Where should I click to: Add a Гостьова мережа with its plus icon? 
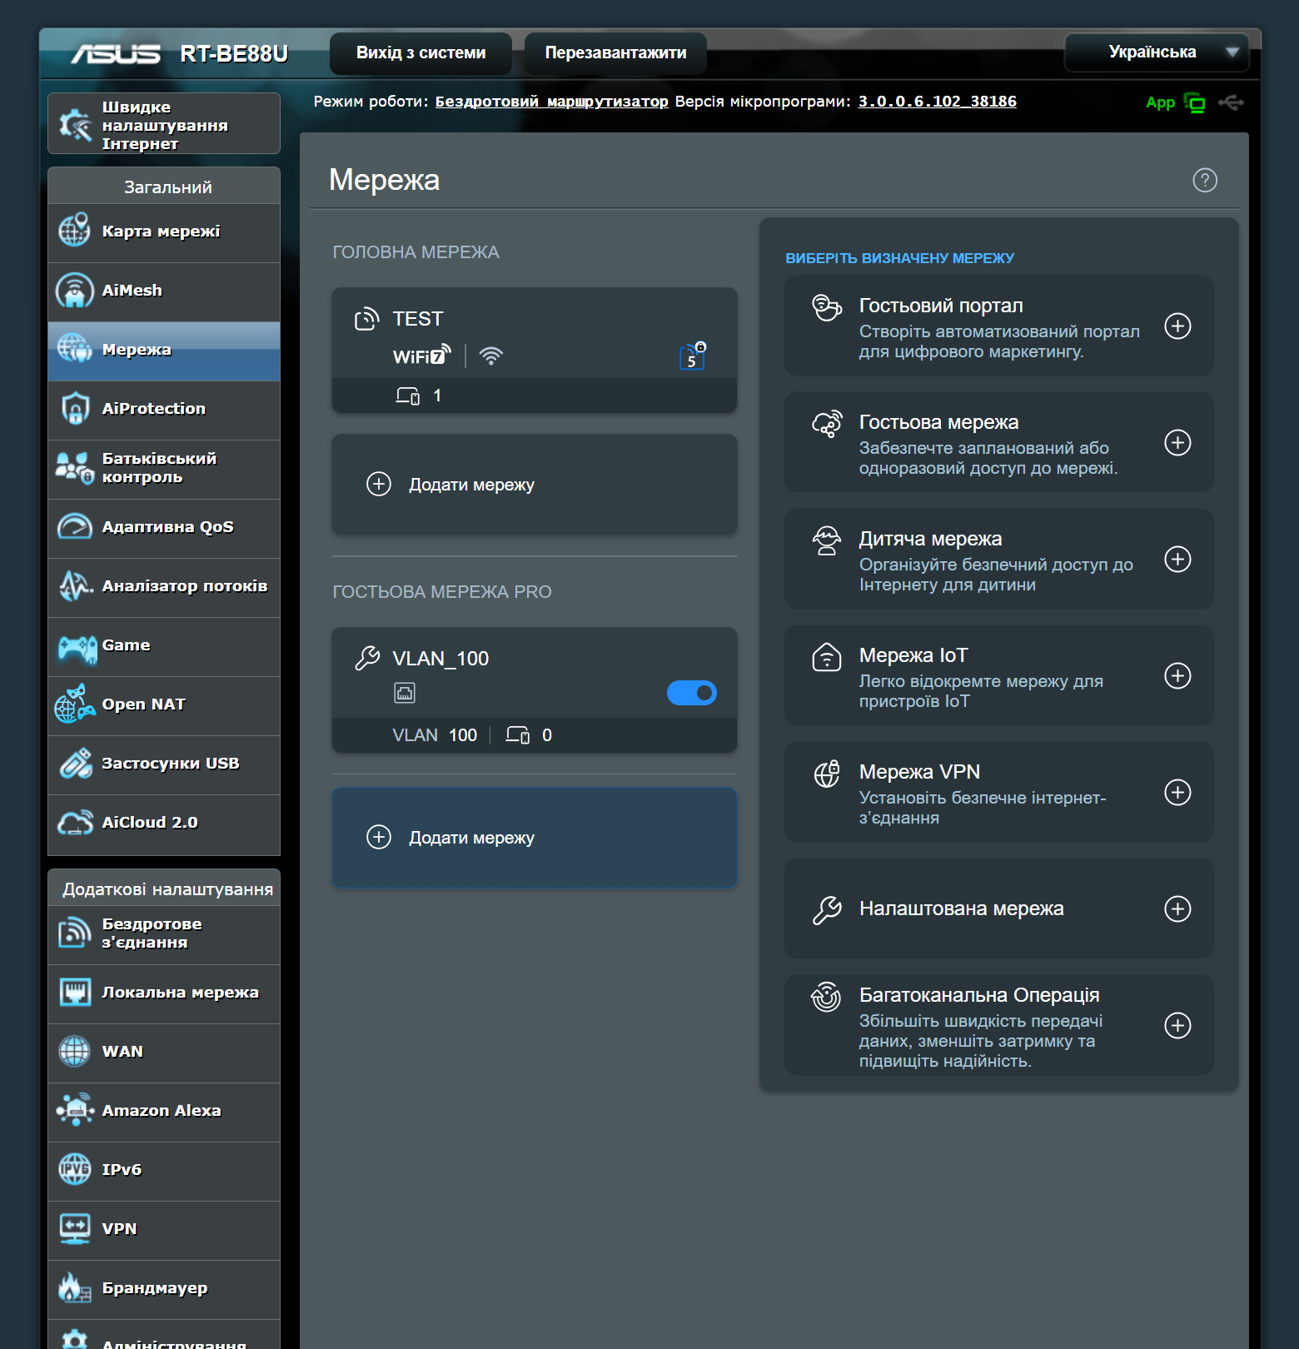pyautogui.click(x=1177, y=442)
